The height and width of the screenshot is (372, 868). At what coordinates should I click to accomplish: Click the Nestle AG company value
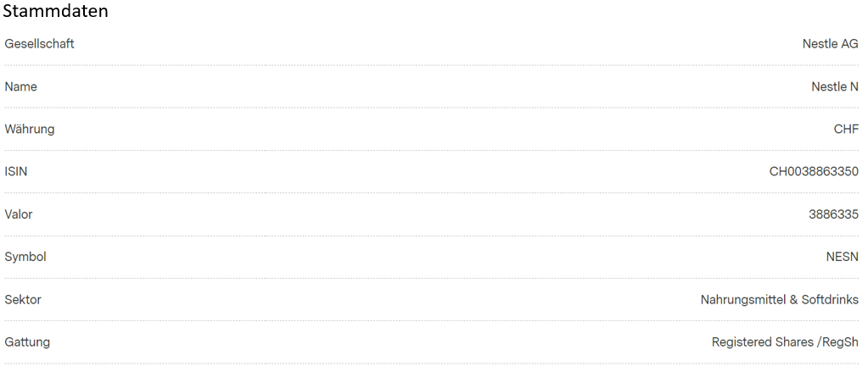click(x=831, y=44)
